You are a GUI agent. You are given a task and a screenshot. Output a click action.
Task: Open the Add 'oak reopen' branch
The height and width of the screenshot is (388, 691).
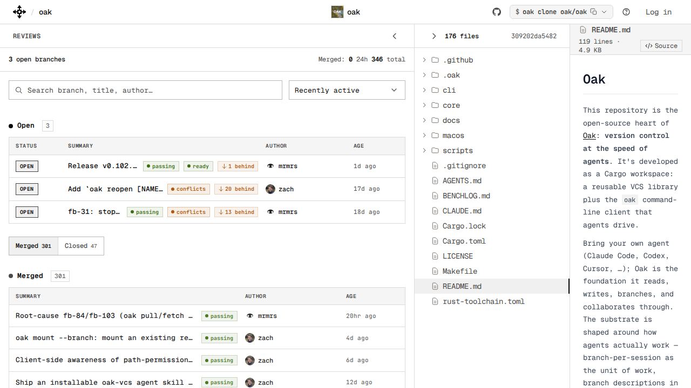pos(207,189)
